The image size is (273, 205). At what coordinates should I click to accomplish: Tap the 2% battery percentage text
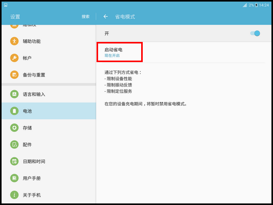coord(251,5)
